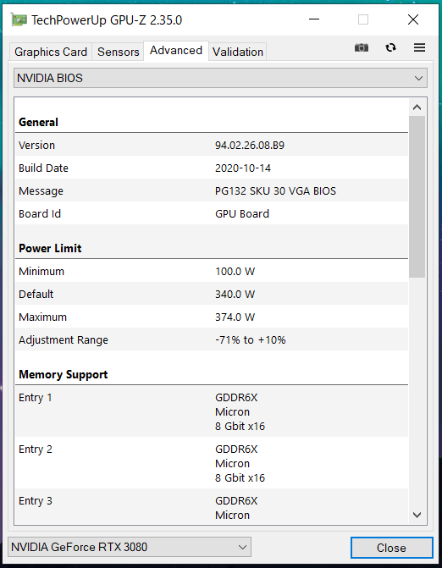Select the Entry 3 row label

click(x=36, y=501)
